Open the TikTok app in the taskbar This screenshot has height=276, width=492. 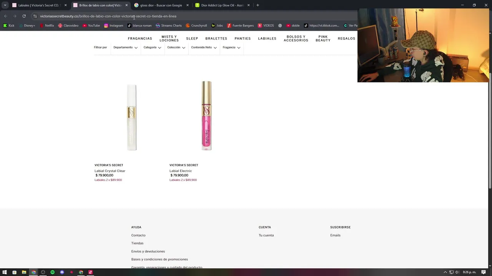[x=90, y=272]
